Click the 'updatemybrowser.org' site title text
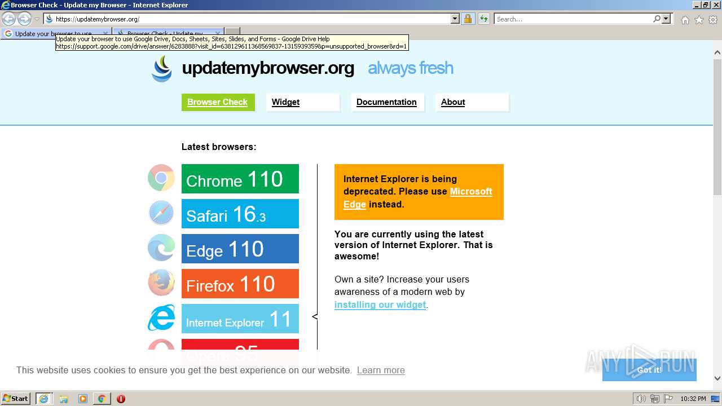This screenshot has height=406, width=722. coord(268,68)
